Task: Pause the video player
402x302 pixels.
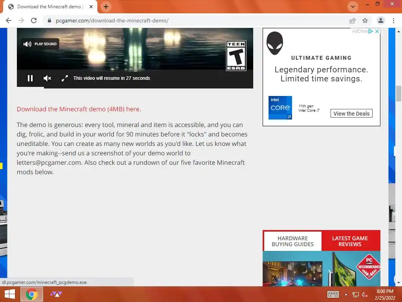Action: (x=30, y=78)
